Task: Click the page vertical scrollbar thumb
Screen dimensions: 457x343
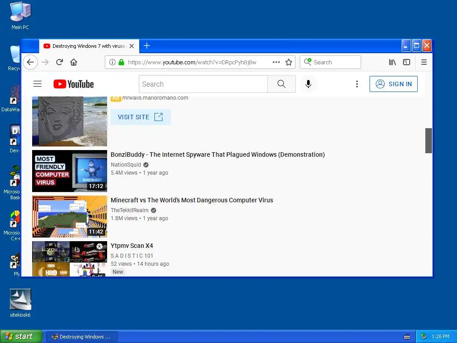Action: [x=428, y=140]
